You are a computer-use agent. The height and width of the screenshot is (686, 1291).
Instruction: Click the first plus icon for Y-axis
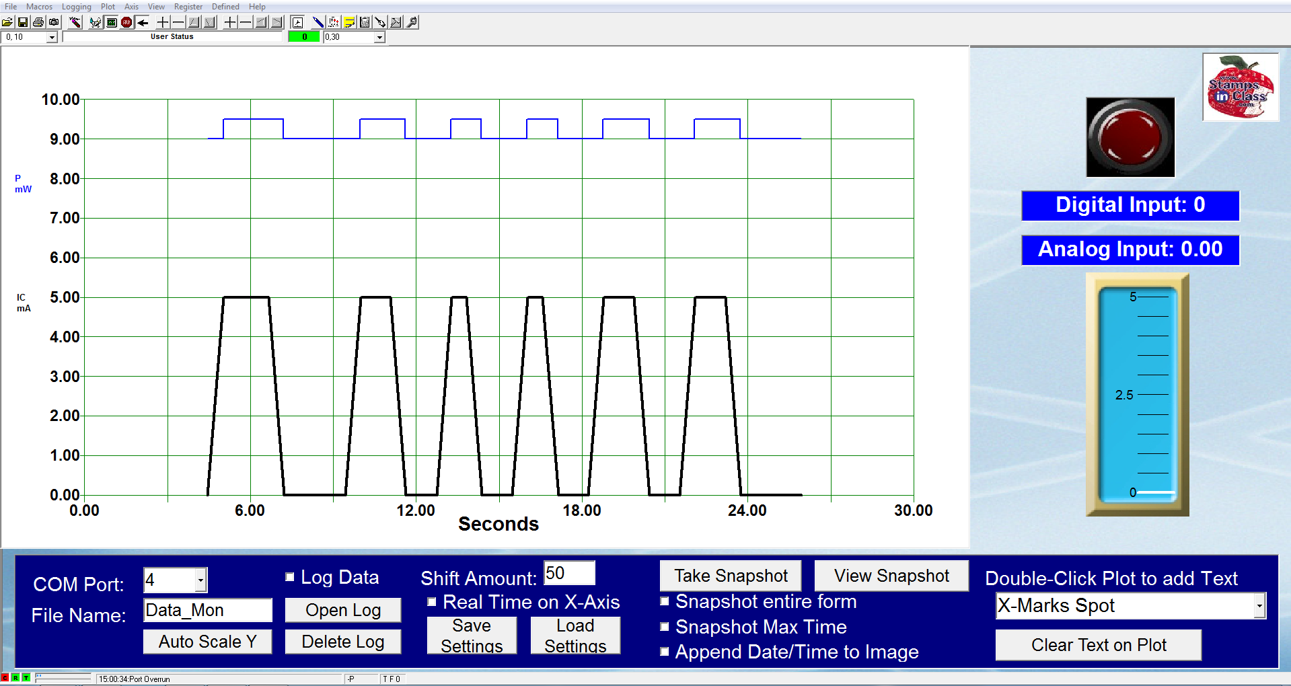coord(163,22)
